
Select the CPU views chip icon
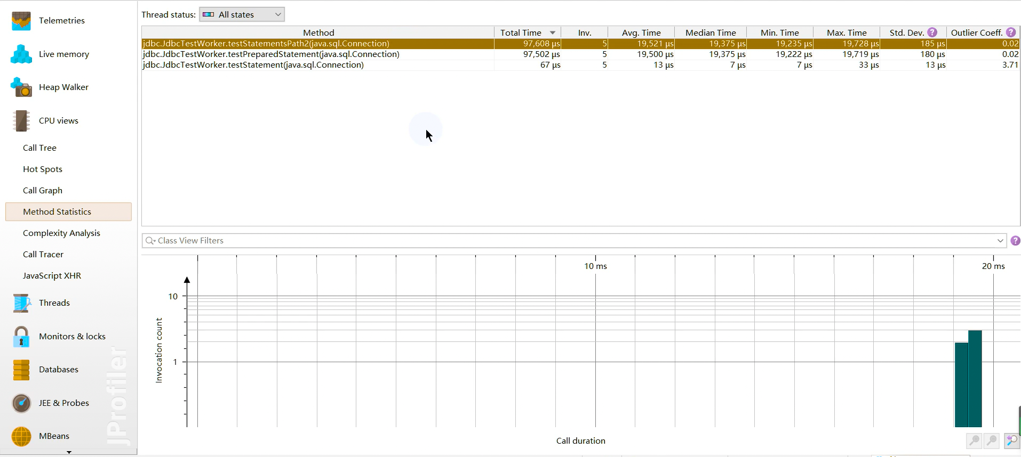(x=21, y=121)
